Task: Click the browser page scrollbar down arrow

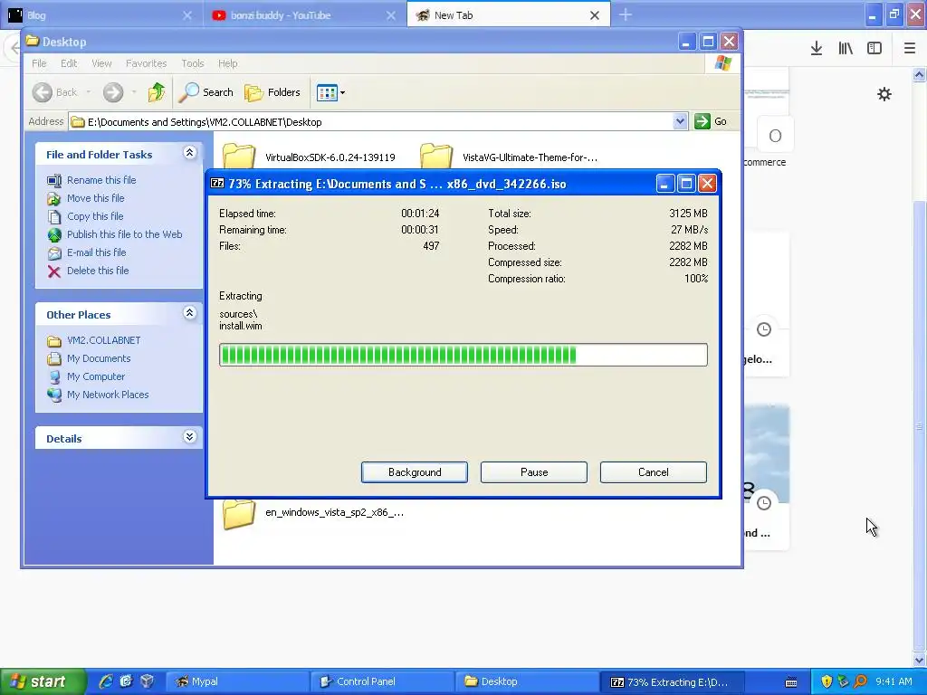Action: point(920,661)
